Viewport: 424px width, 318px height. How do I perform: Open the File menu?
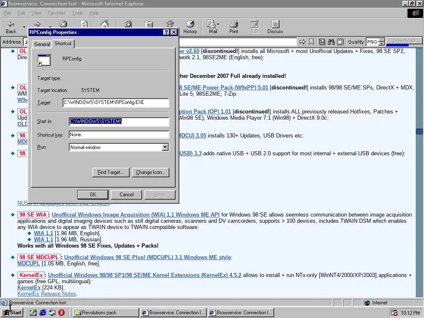(x=7, y=13)
